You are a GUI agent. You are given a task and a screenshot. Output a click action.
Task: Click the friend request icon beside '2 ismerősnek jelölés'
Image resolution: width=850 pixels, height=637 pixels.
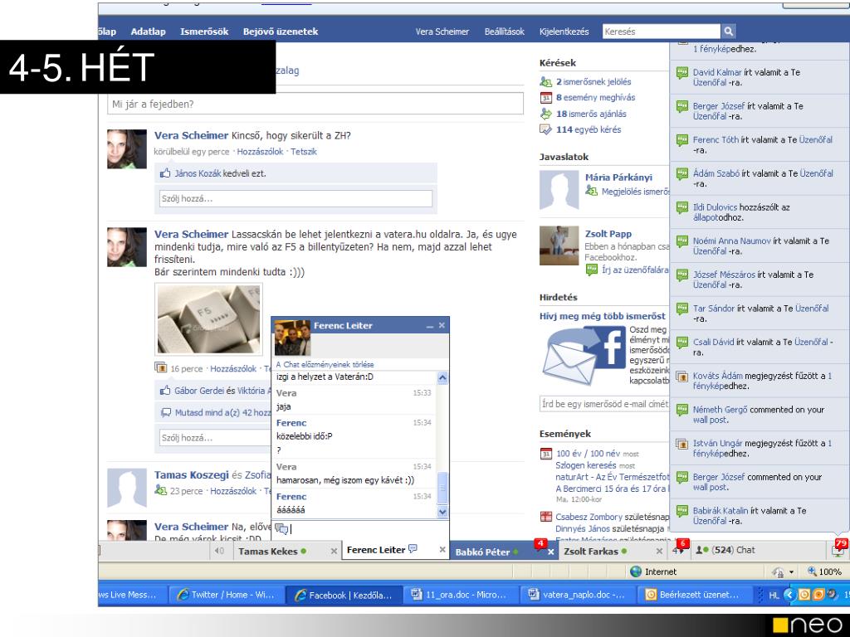click(545, 82)
